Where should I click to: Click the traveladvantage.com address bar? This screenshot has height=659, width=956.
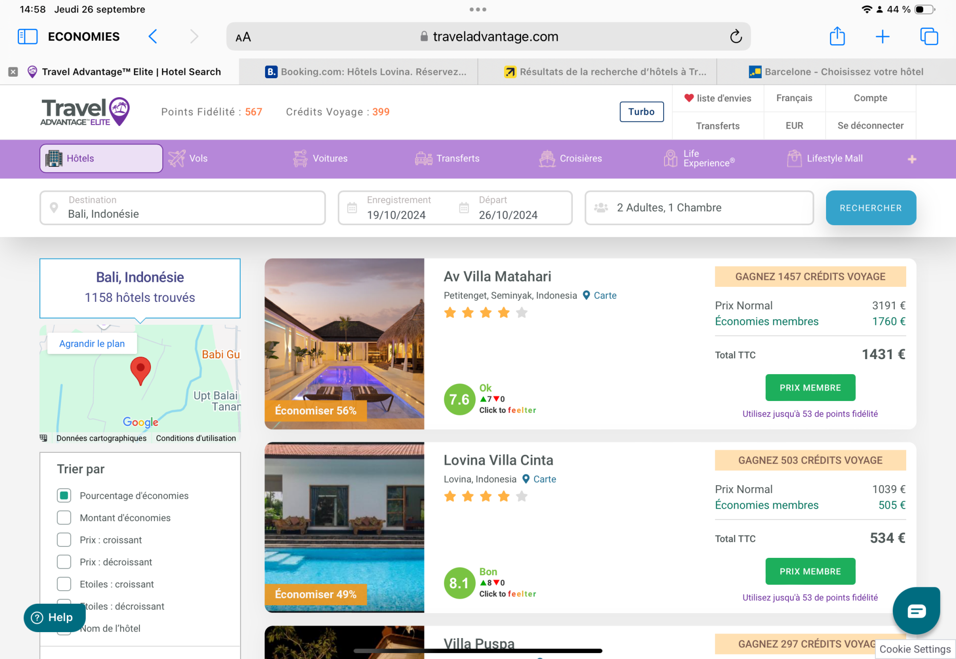[488, 36]
